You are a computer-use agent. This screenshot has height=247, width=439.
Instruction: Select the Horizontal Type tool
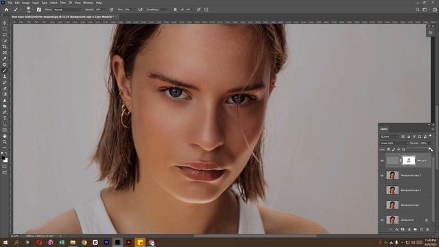coord(5,118)
